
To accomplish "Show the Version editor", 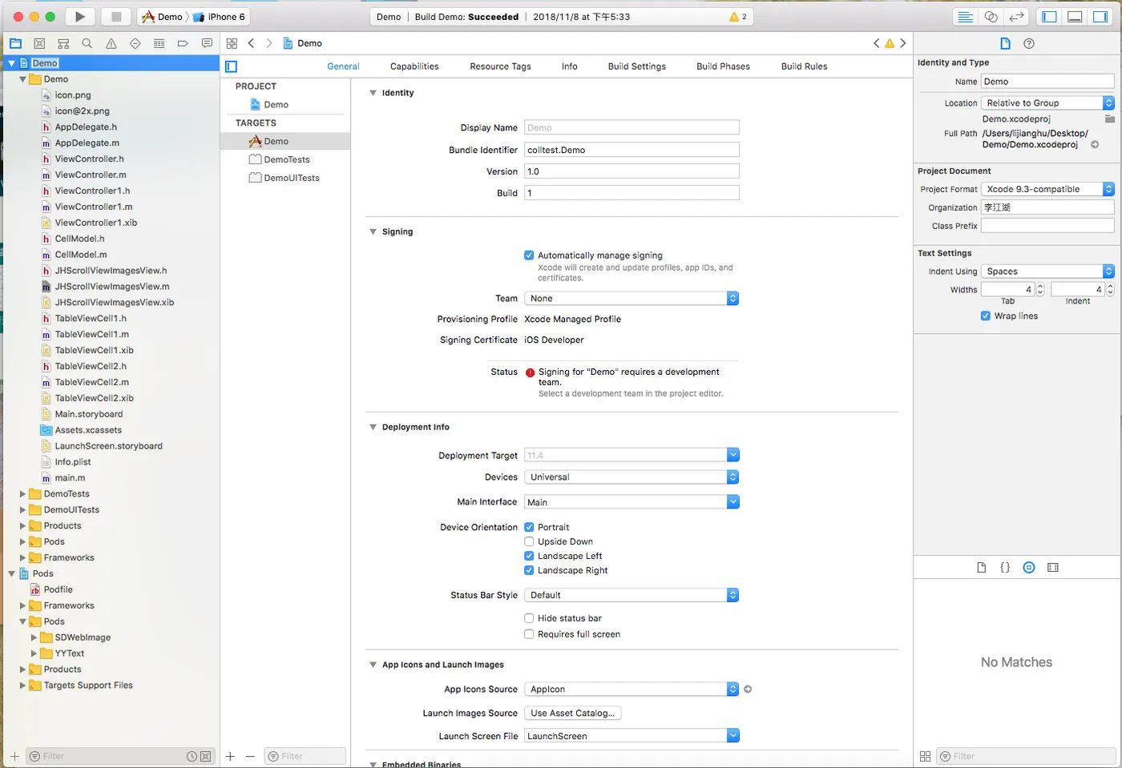I will tap(1016, 17).
